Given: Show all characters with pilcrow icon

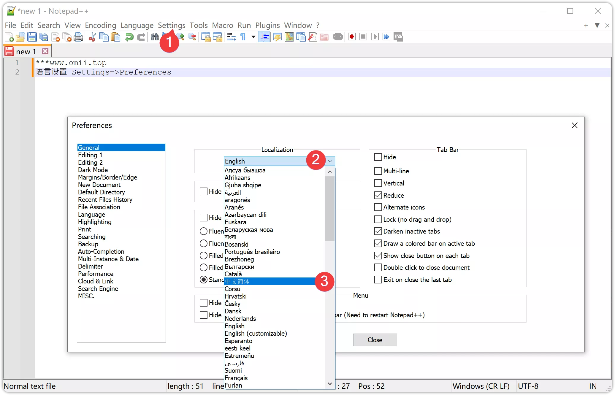Looking at the screenshot, I should 243,37.
